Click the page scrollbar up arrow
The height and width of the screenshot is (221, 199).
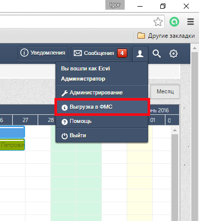pos(194,48)
